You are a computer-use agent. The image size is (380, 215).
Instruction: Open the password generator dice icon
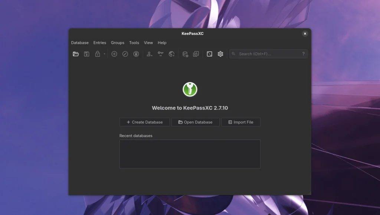(210, 54)
